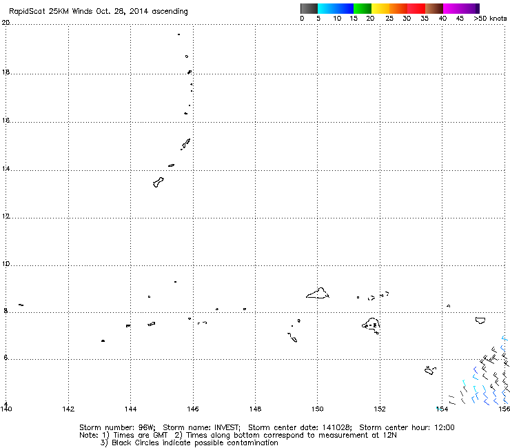Click the '150' longitude axis label
510x448 pixels.
pyautogui.click(x=317, y=409)
